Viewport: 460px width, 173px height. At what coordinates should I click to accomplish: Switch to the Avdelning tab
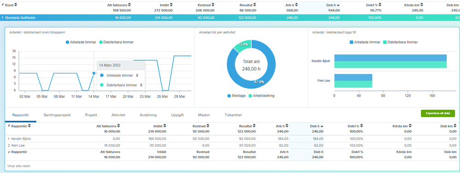[x=148, y=115]
